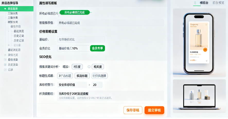Click the icon next to 最佳渲染
228x119 pixels.
click(x=5, y=60)
